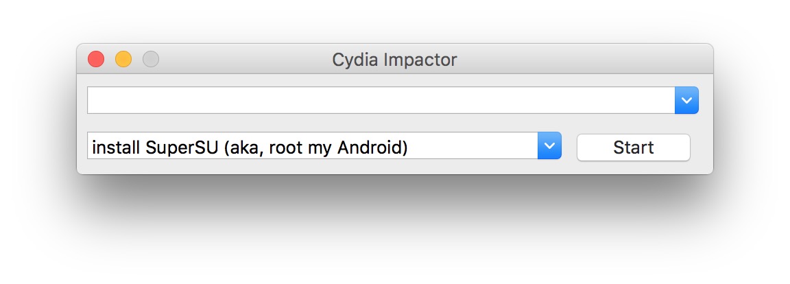790x284 pixels.
Task: Click the window title 'Cydia Impactor'
Action: [394, 60]
